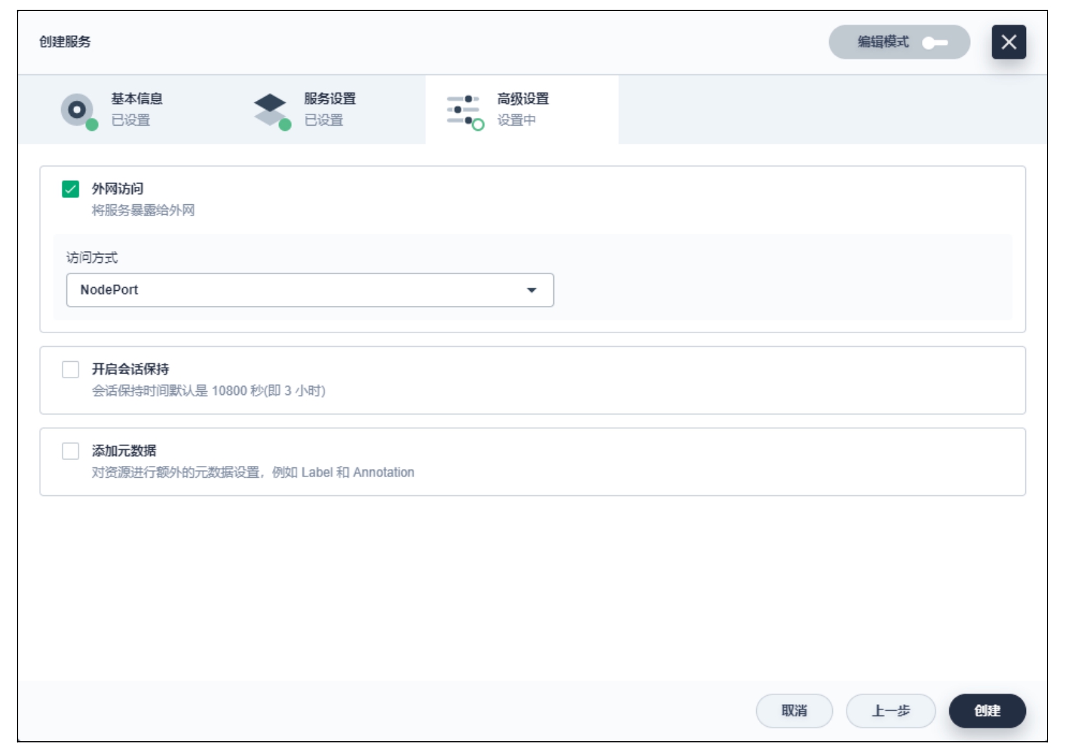The width and height of the screenshot is (1067, 751).
Task: Check the 添加元数据 checkbox
Action: 70,451
